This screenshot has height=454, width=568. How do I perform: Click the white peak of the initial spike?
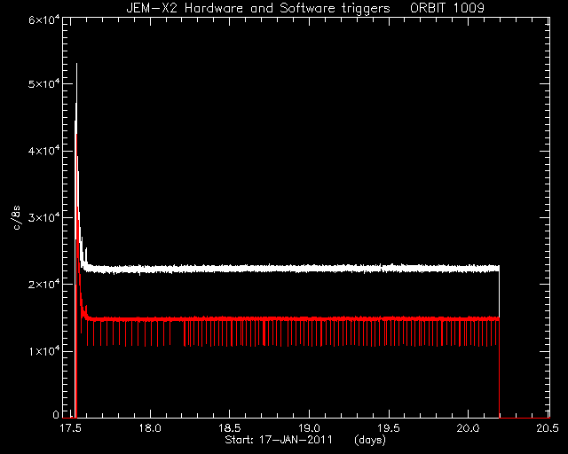tap(76, 65)
